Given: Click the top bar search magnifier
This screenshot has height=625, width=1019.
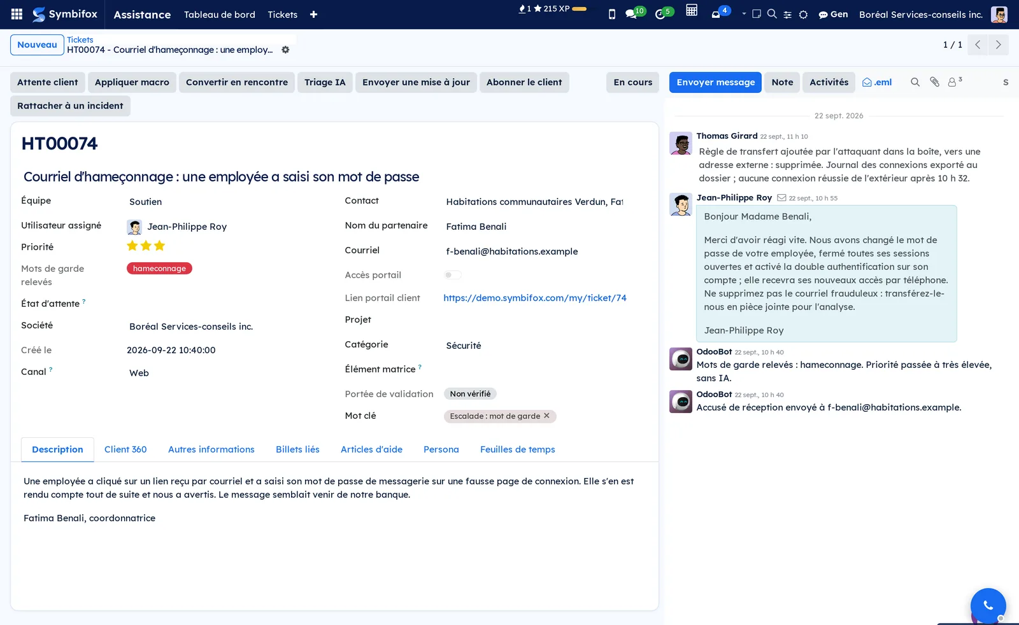Looking at the screenshot, I should (x=772, y=13).
